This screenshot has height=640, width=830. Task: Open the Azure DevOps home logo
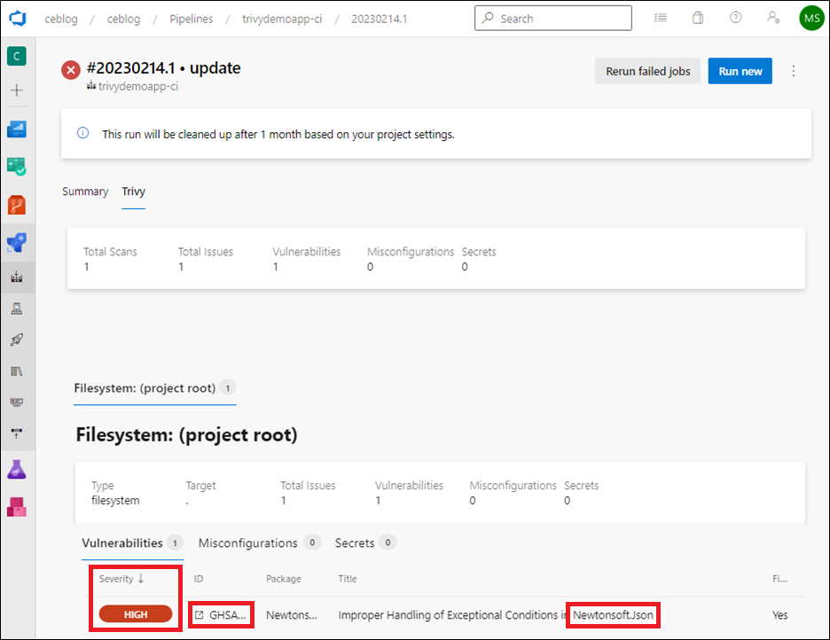click(18, 19)
